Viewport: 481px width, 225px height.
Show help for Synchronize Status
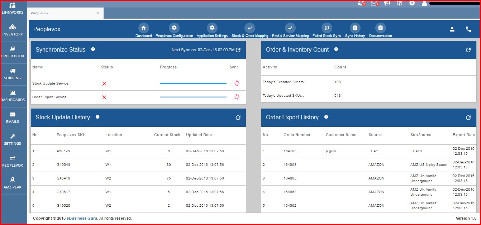(x=93, y=49)
